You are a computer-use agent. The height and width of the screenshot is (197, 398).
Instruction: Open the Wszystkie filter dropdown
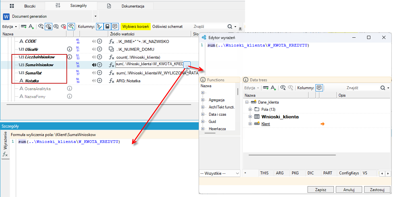point(220,173)
